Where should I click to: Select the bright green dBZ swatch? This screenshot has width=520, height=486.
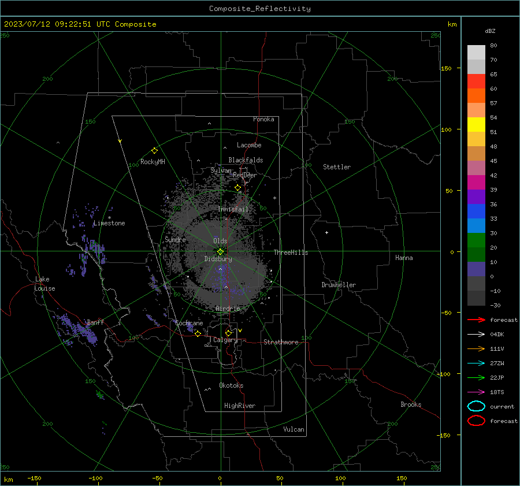tap(476, 240)
